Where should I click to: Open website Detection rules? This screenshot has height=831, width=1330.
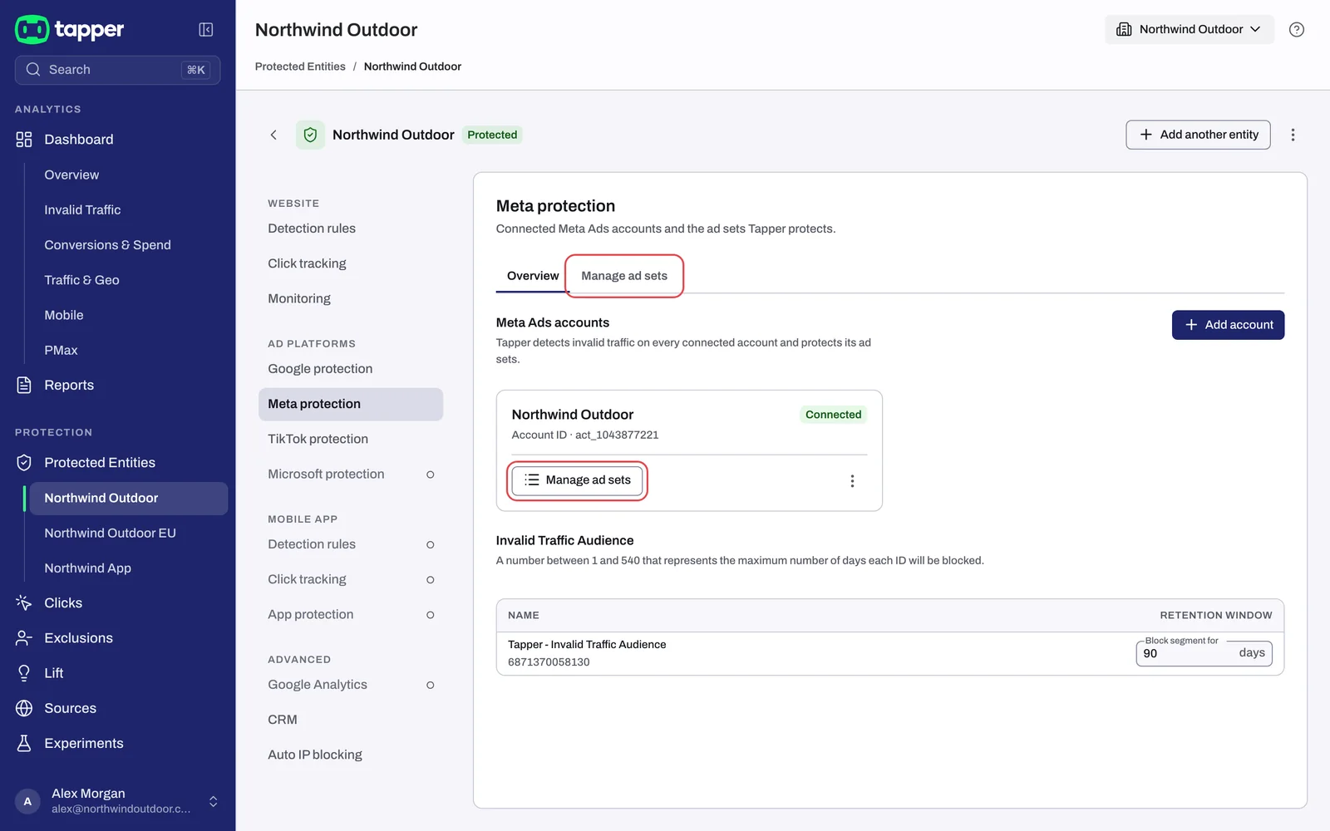[x=312, y=229]
